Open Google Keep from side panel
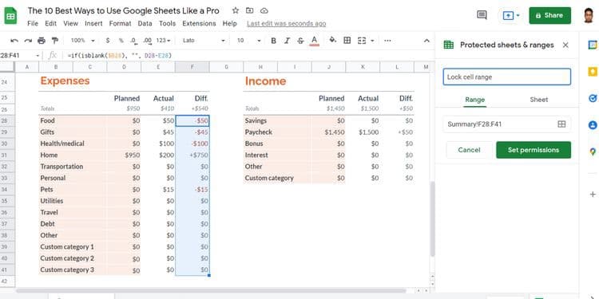Viewport: 599px width, 299px height. [x=593, y=71]
